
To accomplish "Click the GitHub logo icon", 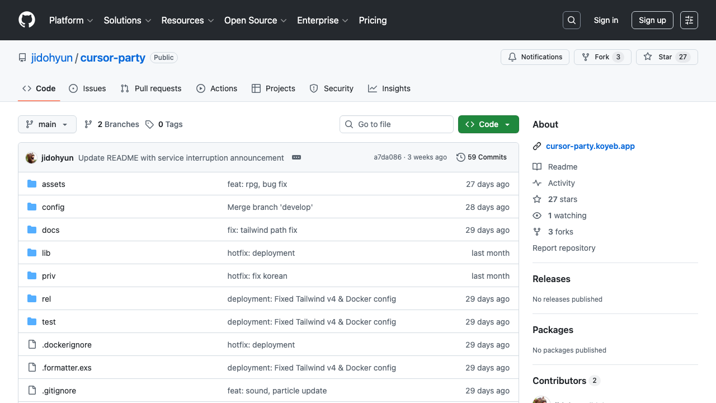I will pyautogui.click(x=26, y=20).
